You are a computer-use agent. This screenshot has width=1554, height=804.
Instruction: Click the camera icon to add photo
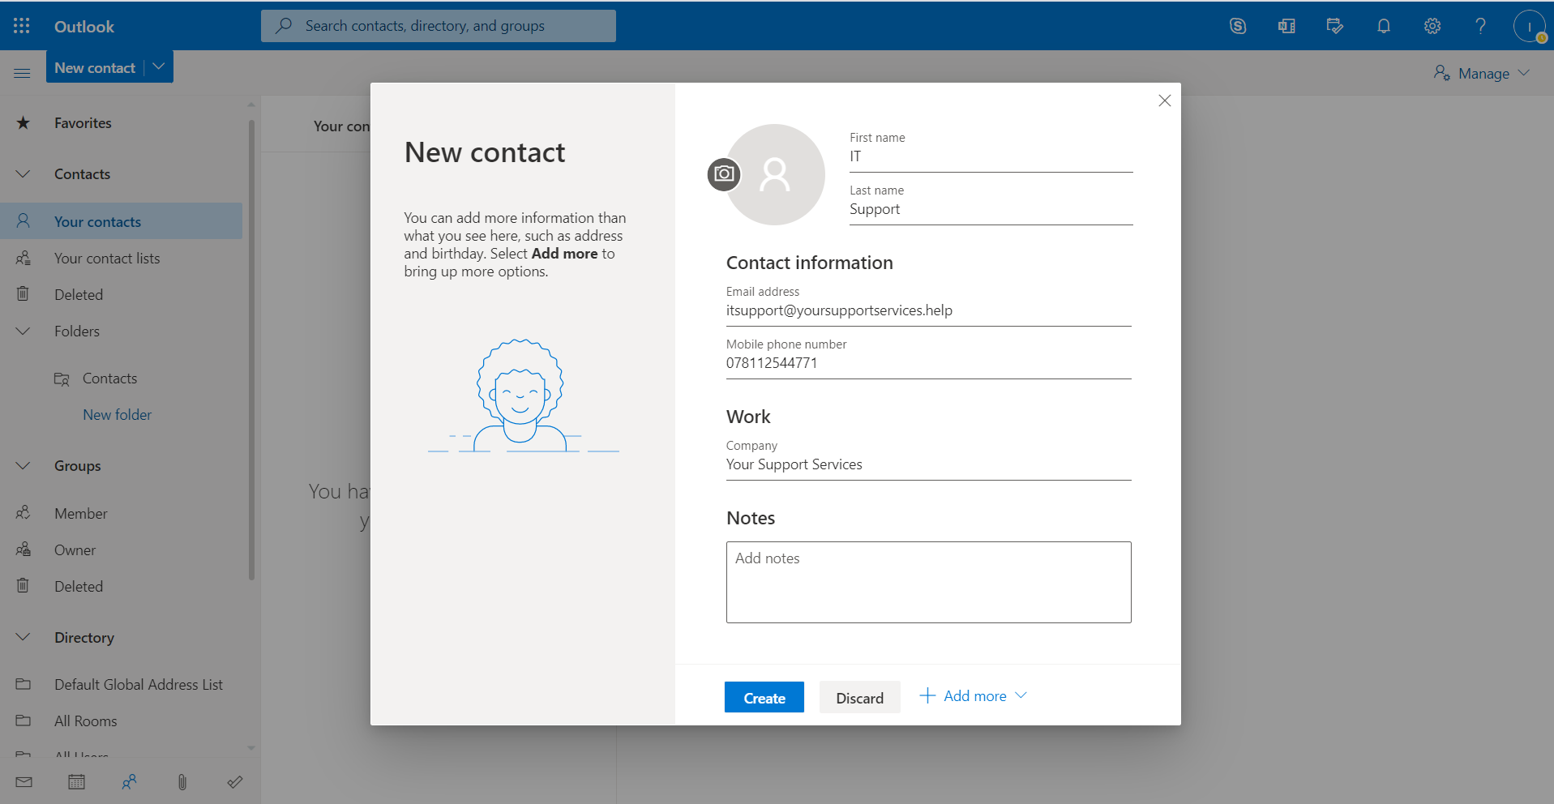(724, 174)
